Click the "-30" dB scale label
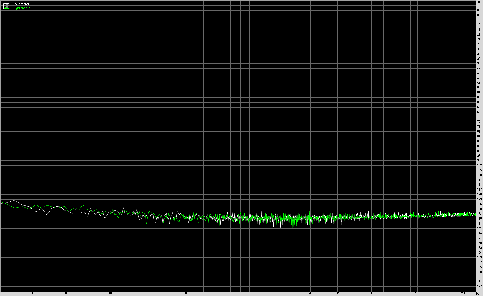Viewport: 483px width, 296px height. click(478, 49)
